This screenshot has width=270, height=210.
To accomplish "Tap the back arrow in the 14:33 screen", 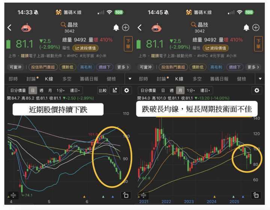I will coord(9,28).
